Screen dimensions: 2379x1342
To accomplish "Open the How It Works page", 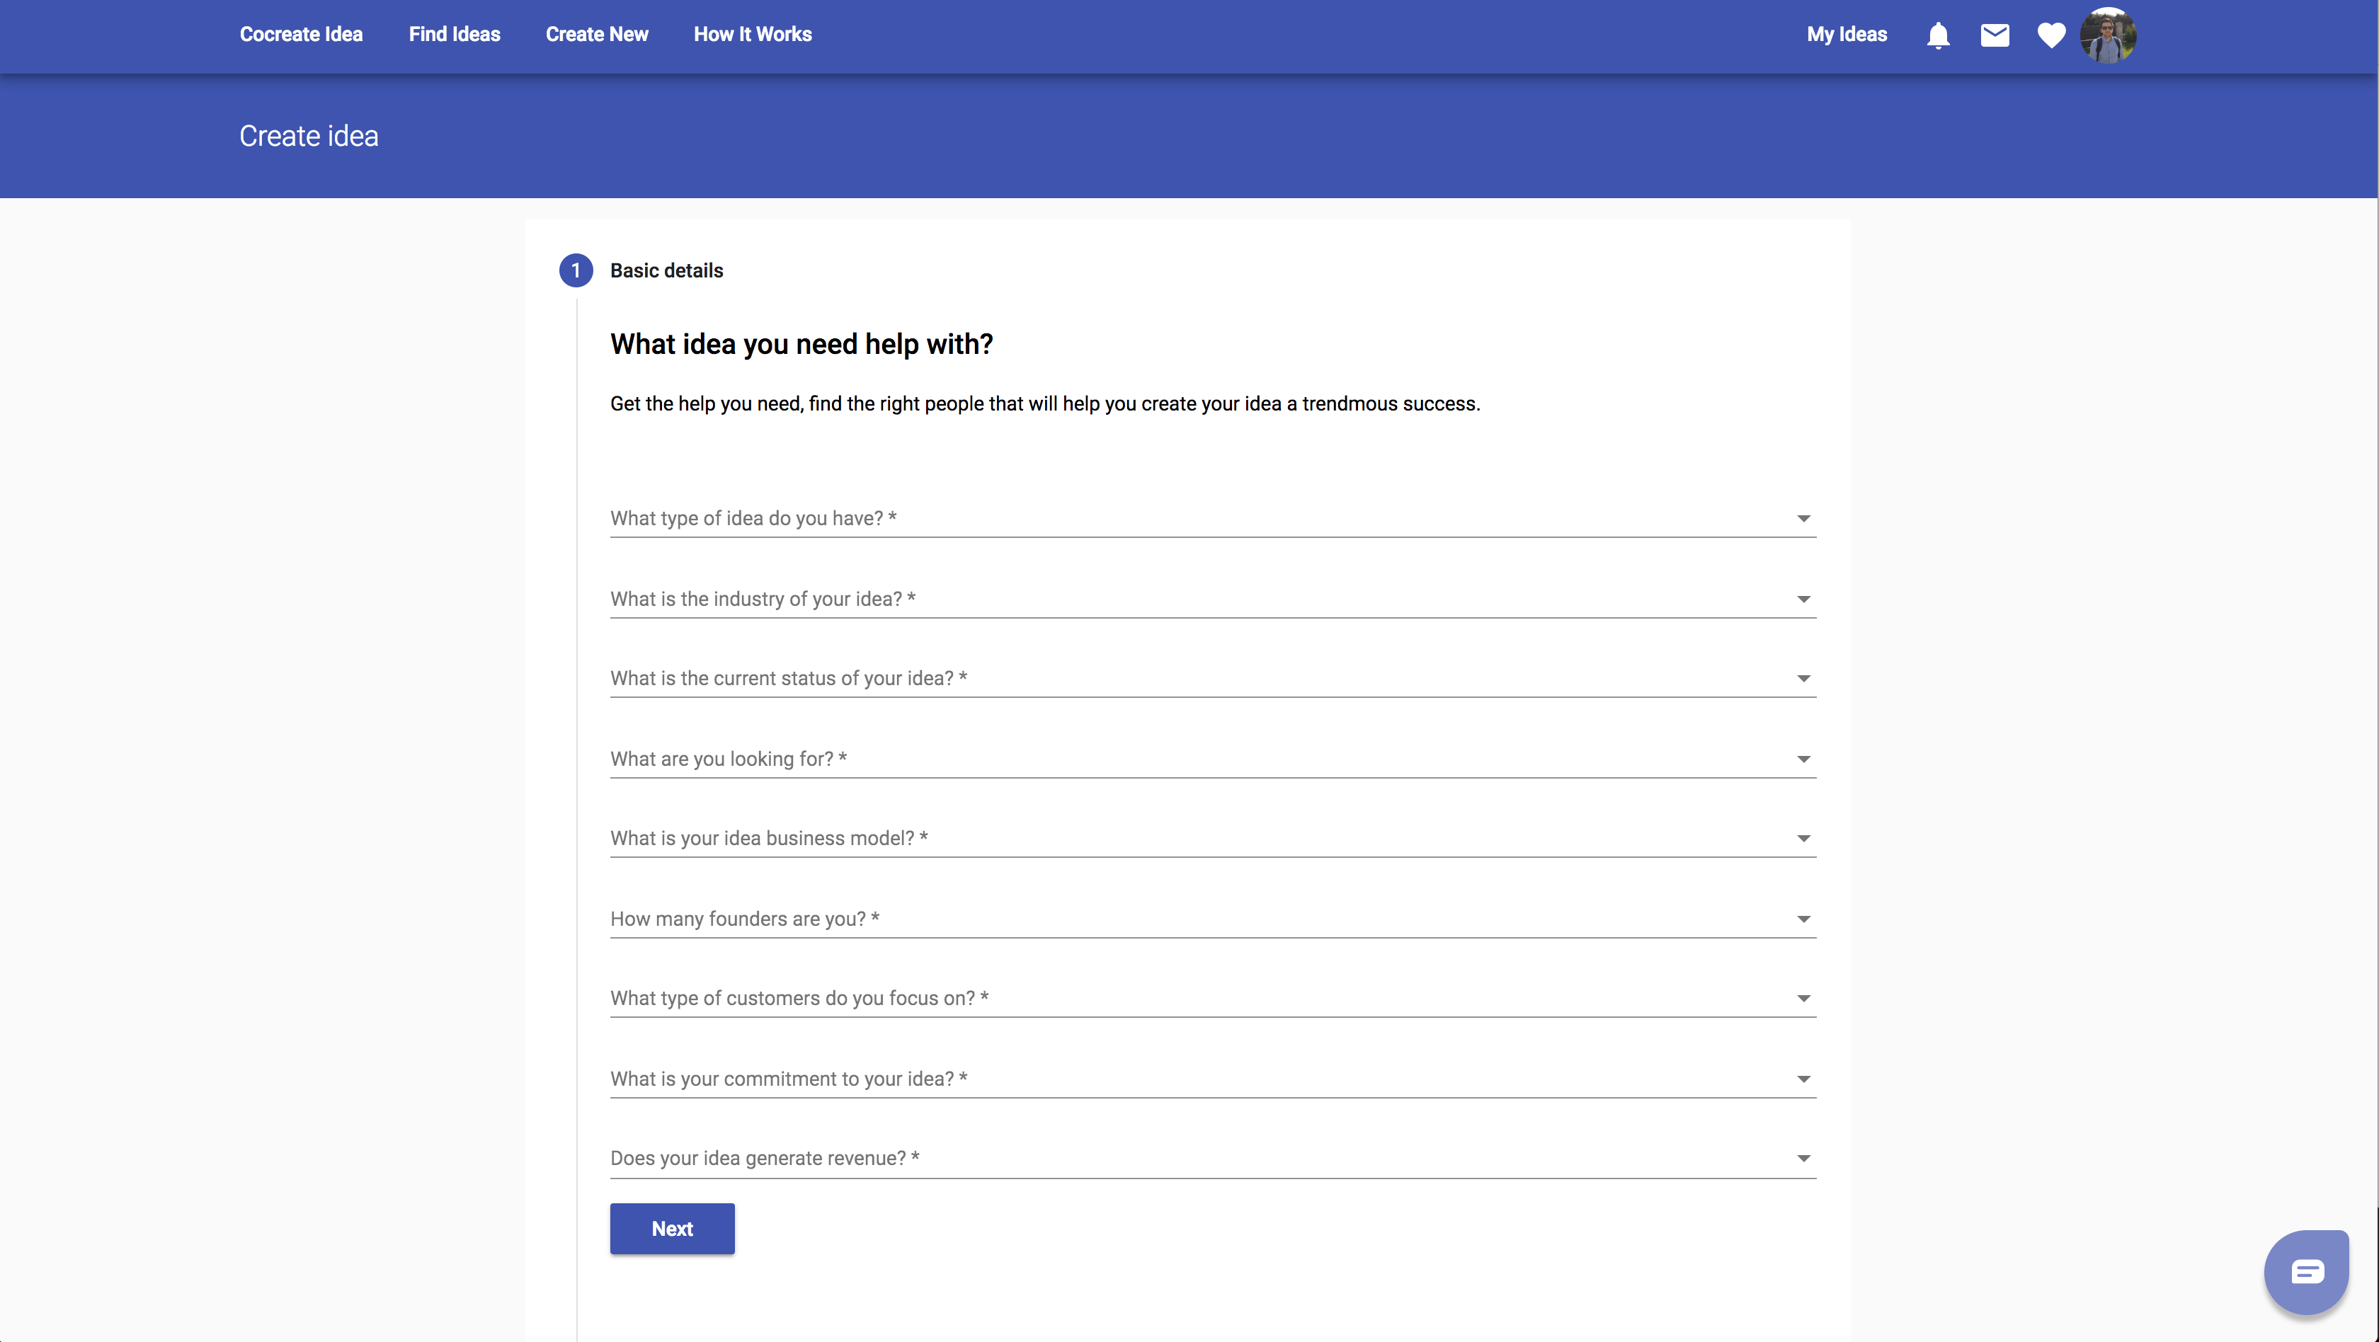I will [x=753, y=34].
